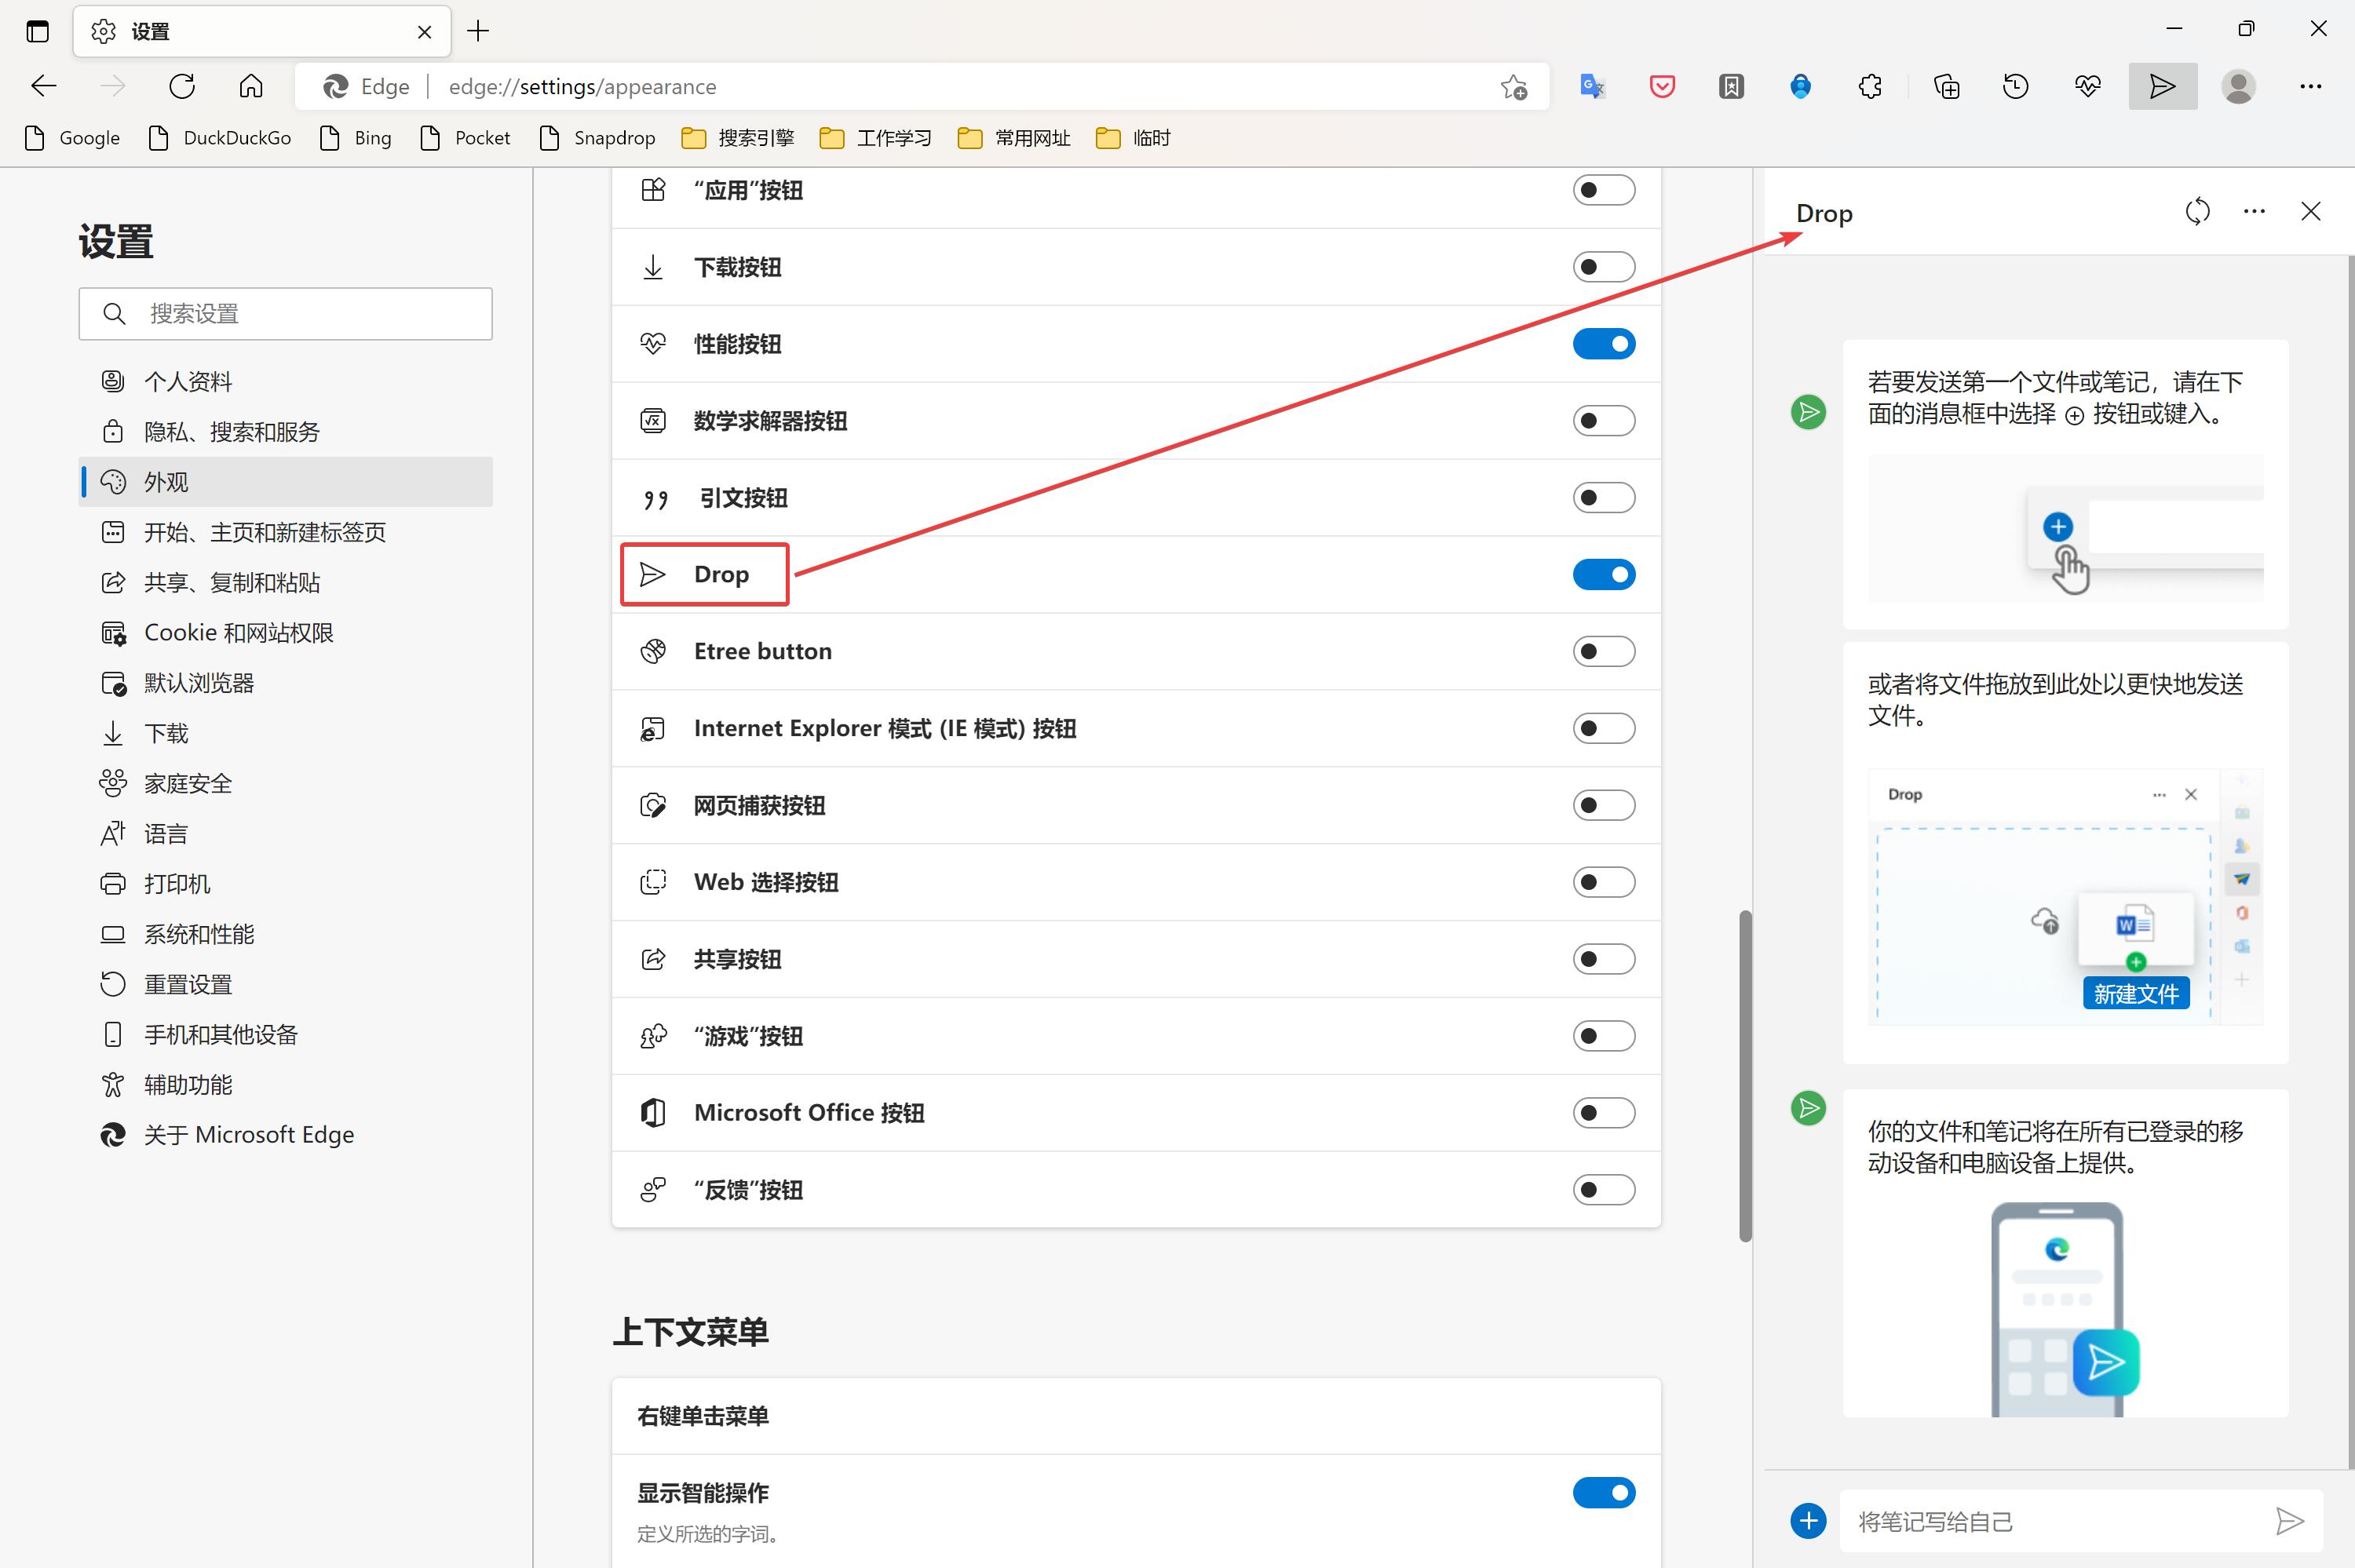
Task: Open History from the toolbar
Action: click(x=2016, y=87)
